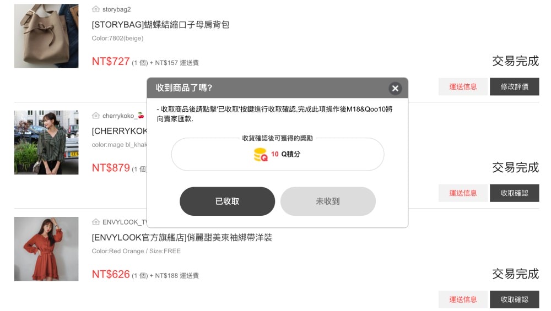Click the red orange dress thumbnail
This screenshot has height=311, width=551.
point(46,249)
